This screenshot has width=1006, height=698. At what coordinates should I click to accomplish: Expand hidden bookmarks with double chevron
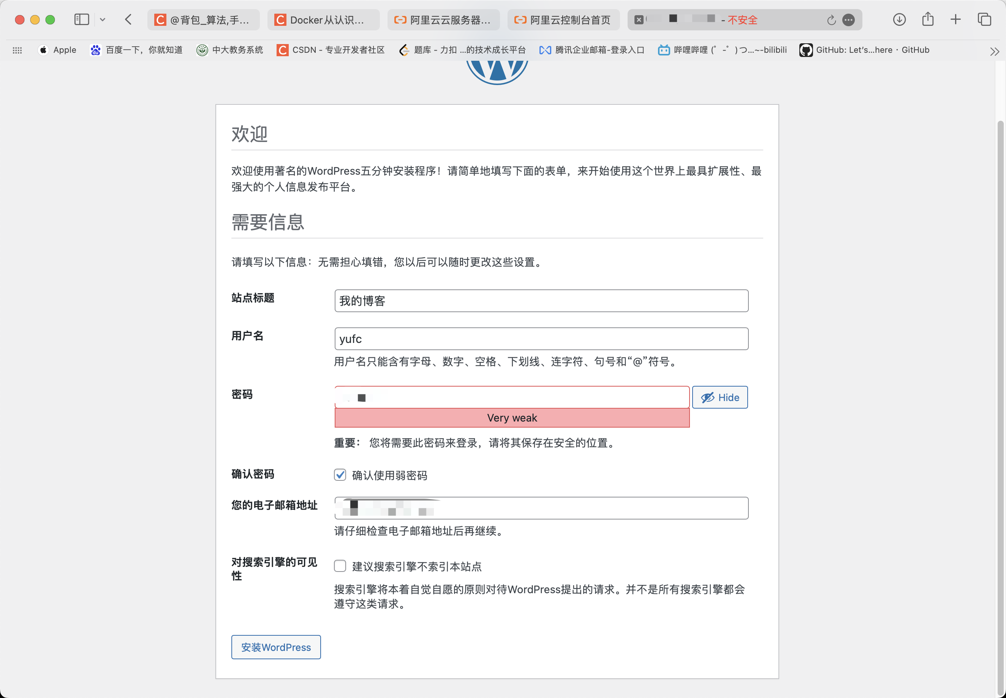(994, 51)
